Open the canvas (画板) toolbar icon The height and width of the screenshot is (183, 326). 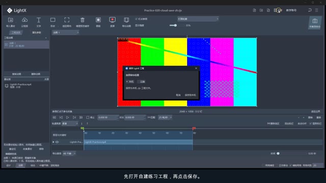pyautogui.click(x=98, y=20)
